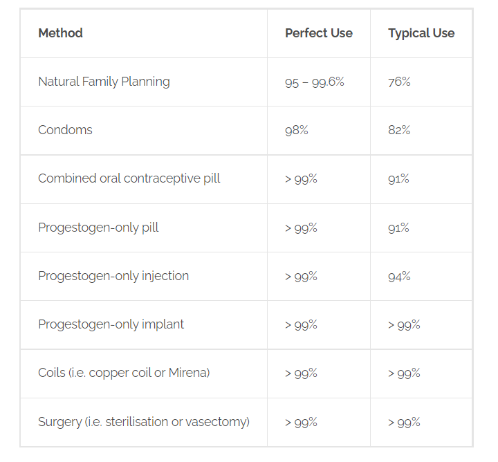
Task: Click the Typical Use column header
Action: tap(421, 33)
